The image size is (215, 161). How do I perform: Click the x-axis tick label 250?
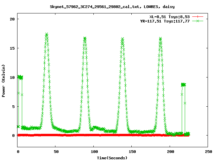[209, 152]
